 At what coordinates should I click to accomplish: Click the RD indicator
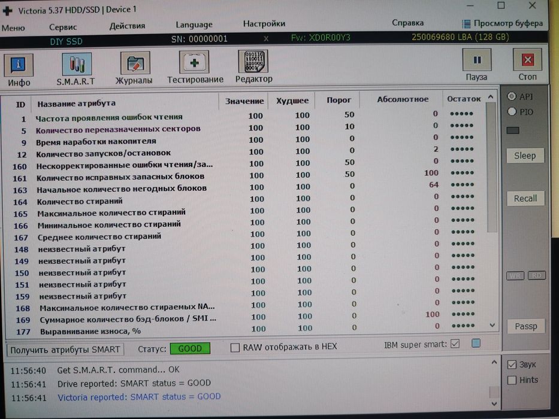click(x=537, y=275)
